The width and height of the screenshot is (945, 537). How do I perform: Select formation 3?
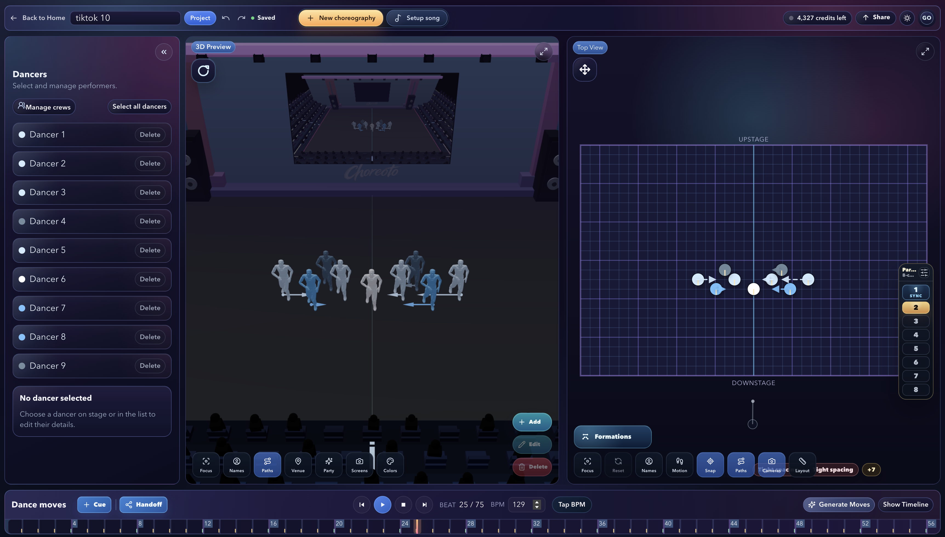(x=915, y=321)
